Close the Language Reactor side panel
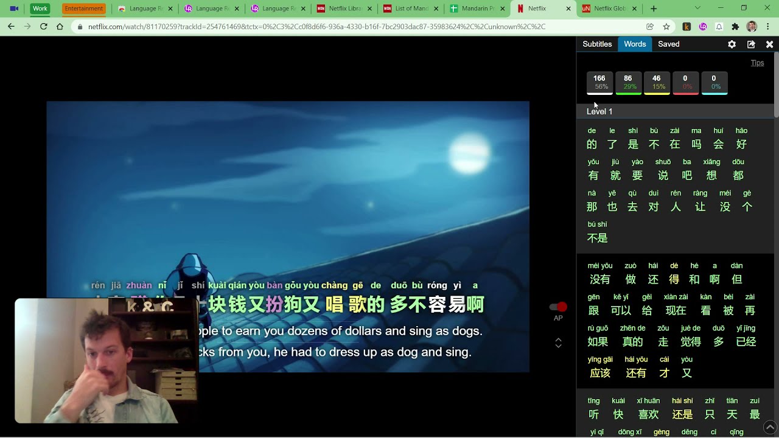 [x=769, y=44]
